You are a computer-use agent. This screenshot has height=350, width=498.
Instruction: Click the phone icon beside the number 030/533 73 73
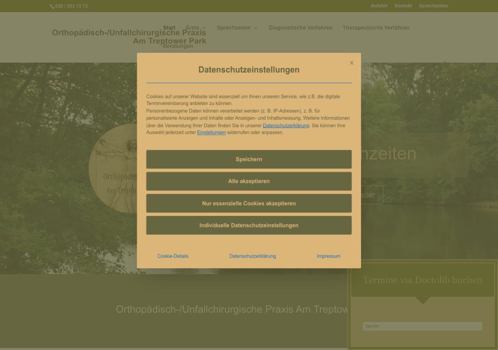(52, 6)
